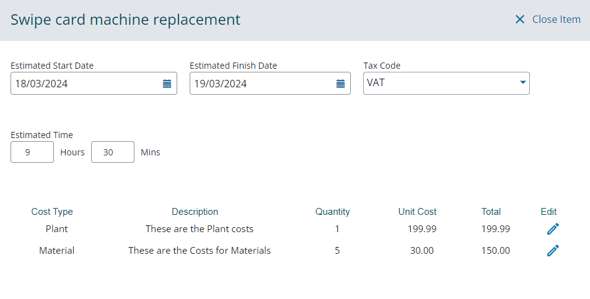Click the Estimated Time Hours input
Image resolution: width=590 pixels, height=299 pixels.
(x=32, y=152)
